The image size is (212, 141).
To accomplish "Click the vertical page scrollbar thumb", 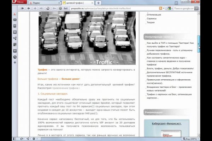I will click(199, 44).
